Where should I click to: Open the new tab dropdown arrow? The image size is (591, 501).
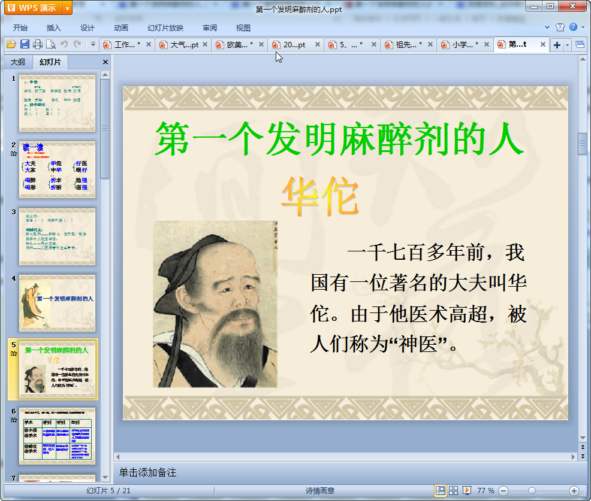(567, 45)
